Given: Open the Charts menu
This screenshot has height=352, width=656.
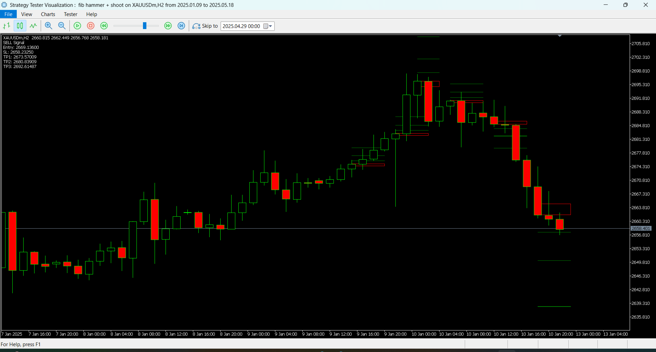Looking at the screenshot, I should tap(48, 14).
